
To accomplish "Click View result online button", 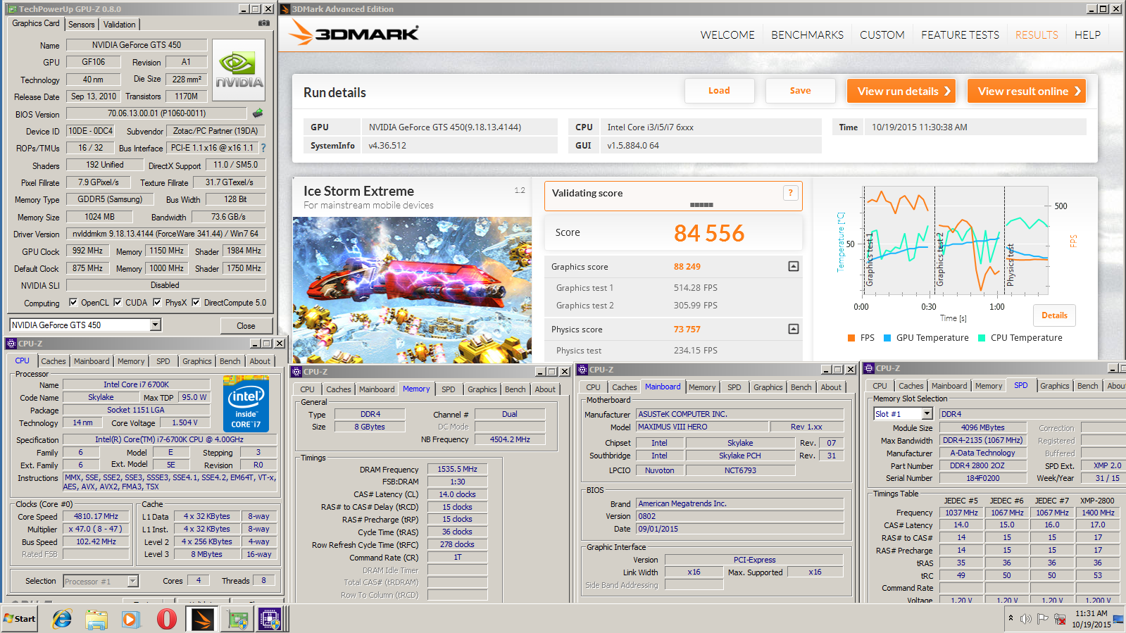I will pos(1026,91).
